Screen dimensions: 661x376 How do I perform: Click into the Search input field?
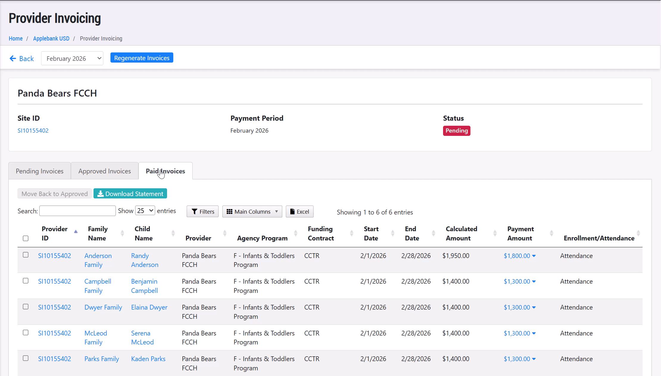[x=77, y=211]
